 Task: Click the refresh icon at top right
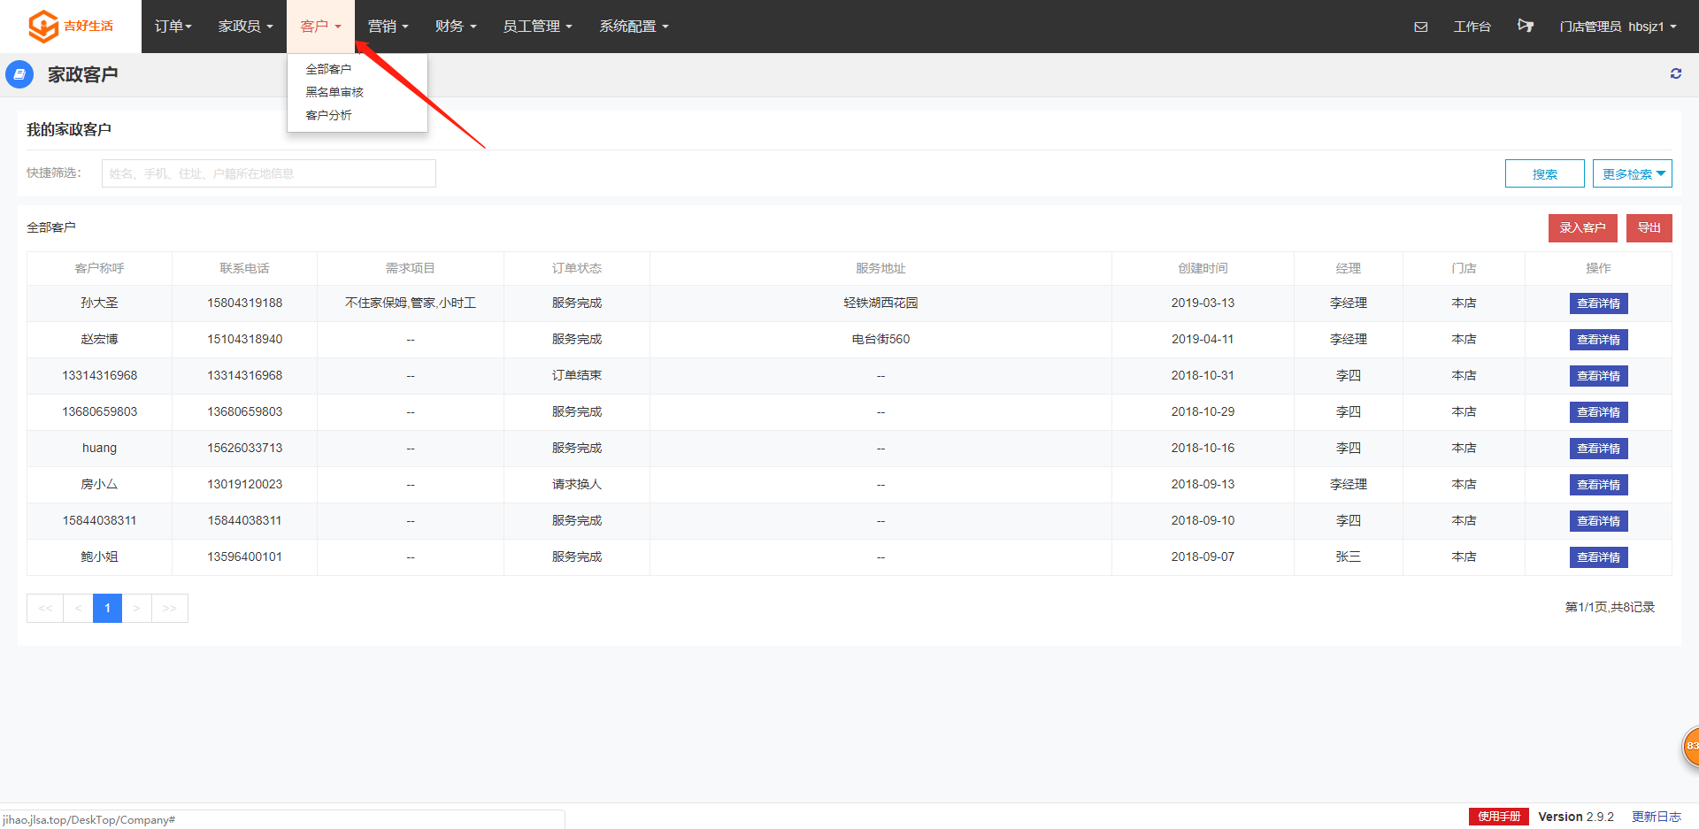pos(1675,73)
